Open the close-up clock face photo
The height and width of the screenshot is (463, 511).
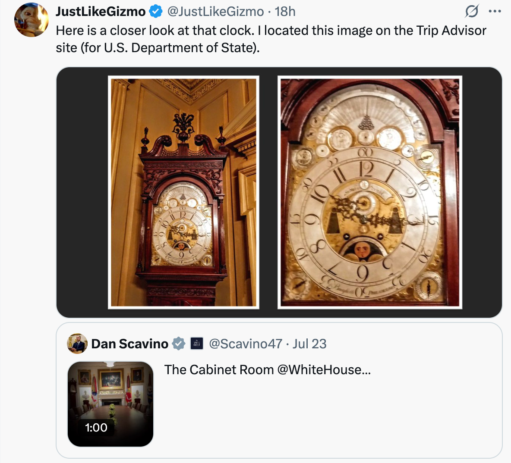coord(370,192)
